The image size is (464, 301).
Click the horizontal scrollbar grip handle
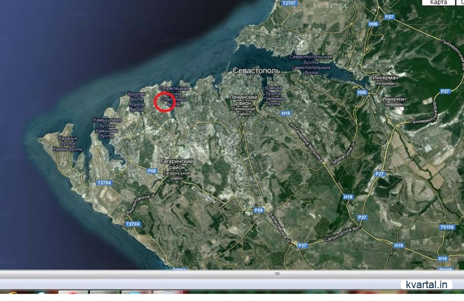click(x=277, y=274)
